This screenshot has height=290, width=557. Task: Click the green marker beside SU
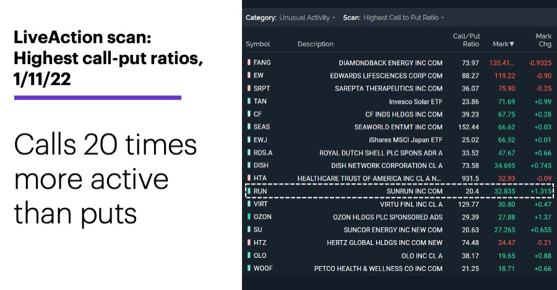click(x=249, y=230)
